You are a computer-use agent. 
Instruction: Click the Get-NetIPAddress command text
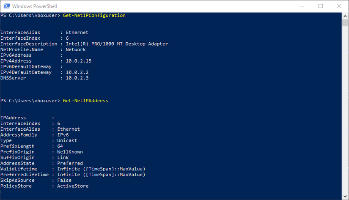85,101
